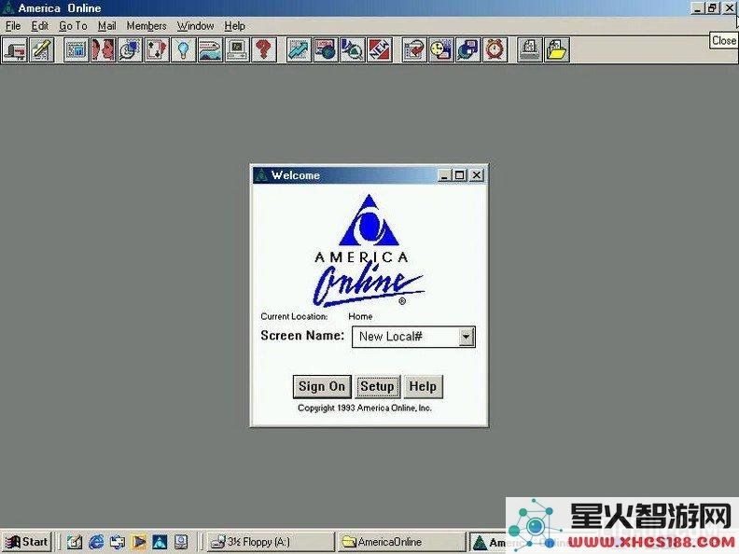Open the File menu

pyautogui.click(x=13, y=26)
